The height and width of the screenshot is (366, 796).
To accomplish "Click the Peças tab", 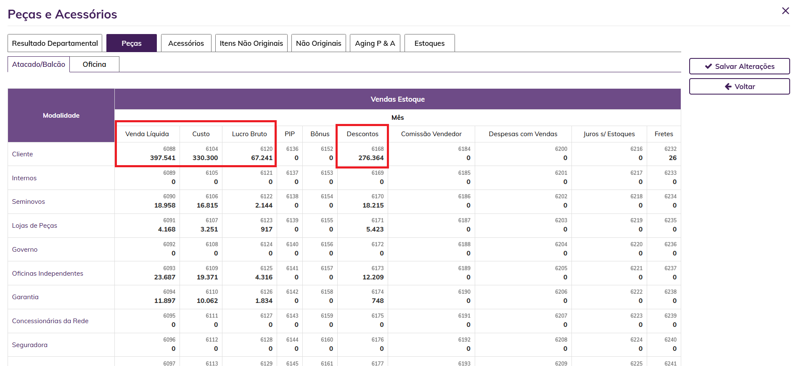I will pyautogui.click(x=131, y=43).
